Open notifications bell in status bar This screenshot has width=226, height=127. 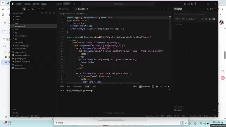point(215,116)
